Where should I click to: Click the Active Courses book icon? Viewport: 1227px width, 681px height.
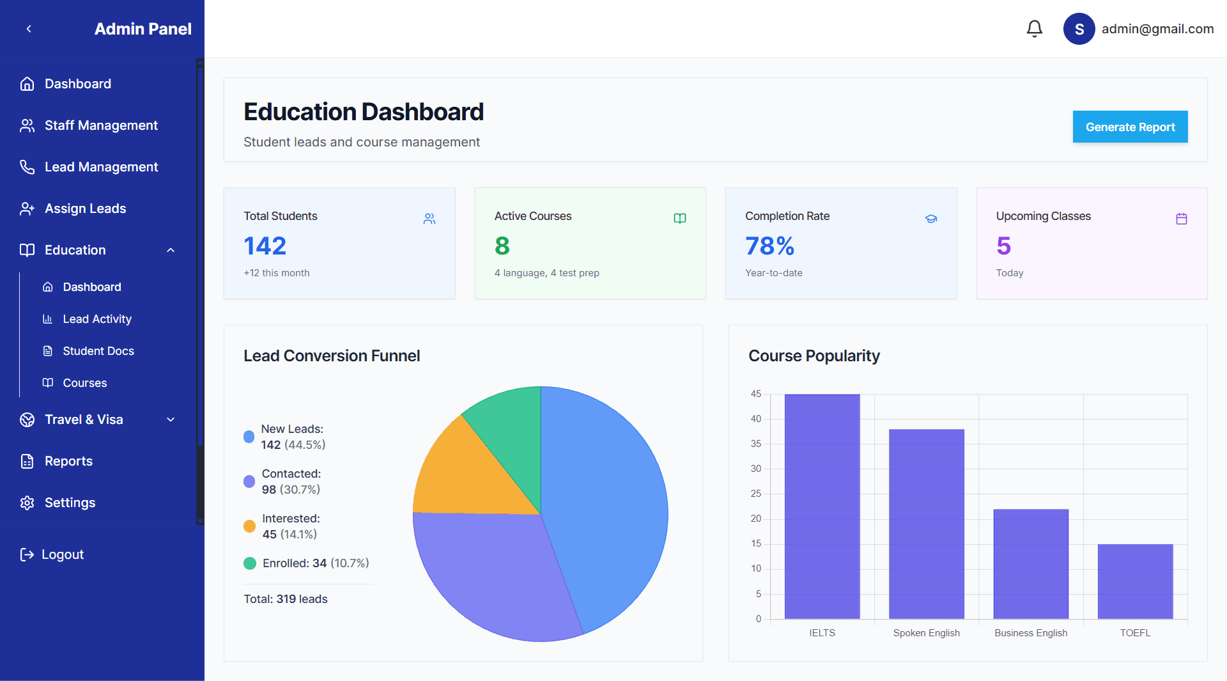[680, 219]
